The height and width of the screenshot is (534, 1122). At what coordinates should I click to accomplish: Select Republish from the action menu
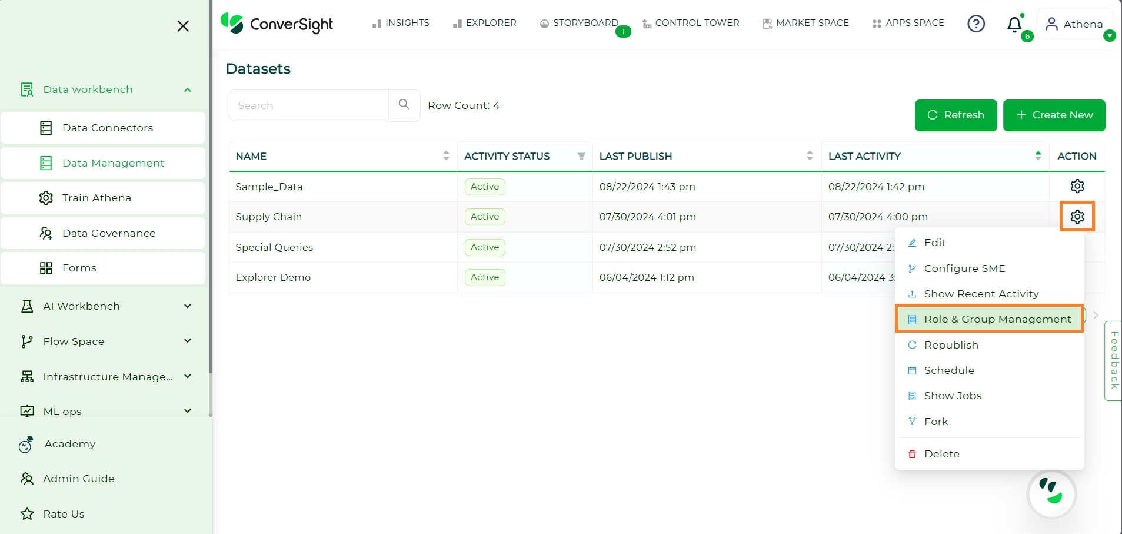[x=989, y=345]
